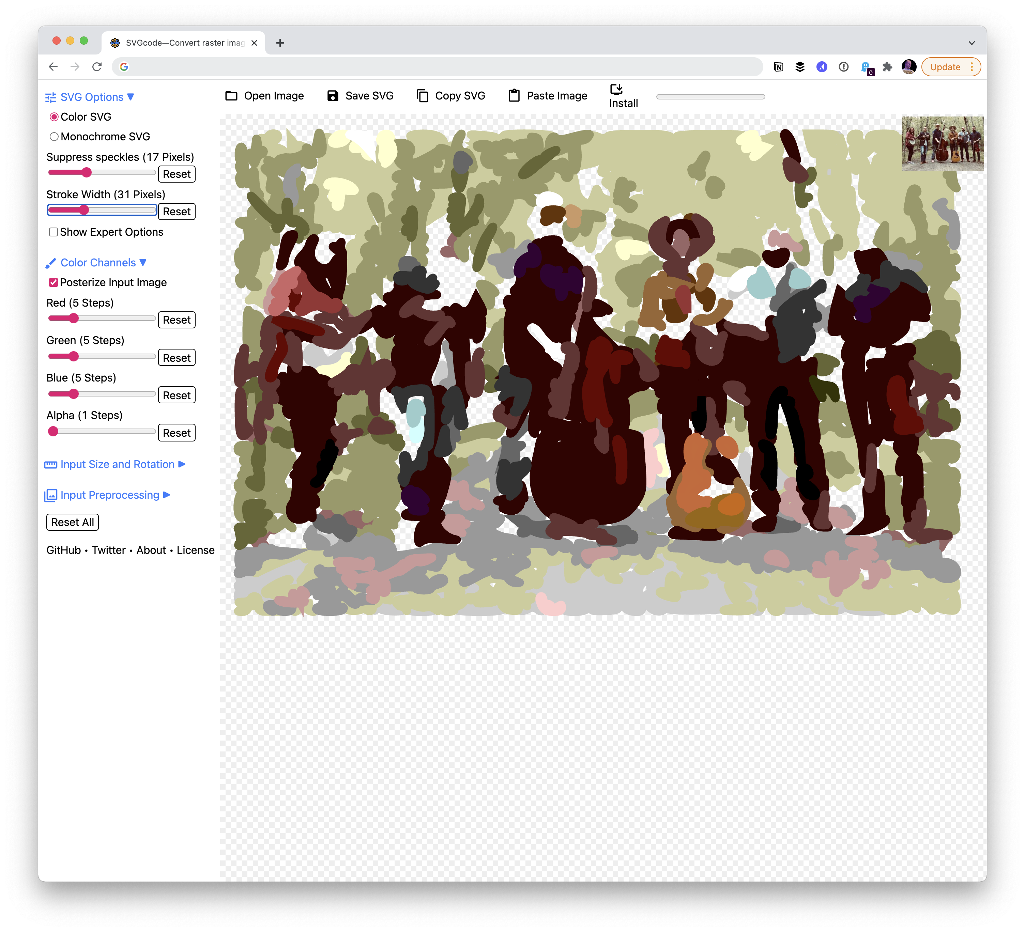Click the browser forward arrow
The image size is (1025, 932).
tap(75, 66)
